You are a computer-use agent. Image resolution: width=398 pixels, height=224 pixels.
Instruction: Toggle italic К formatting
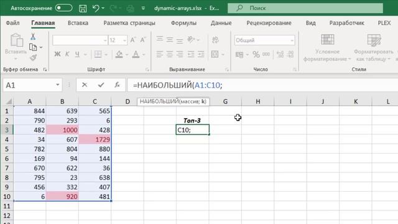pos(67,54)
